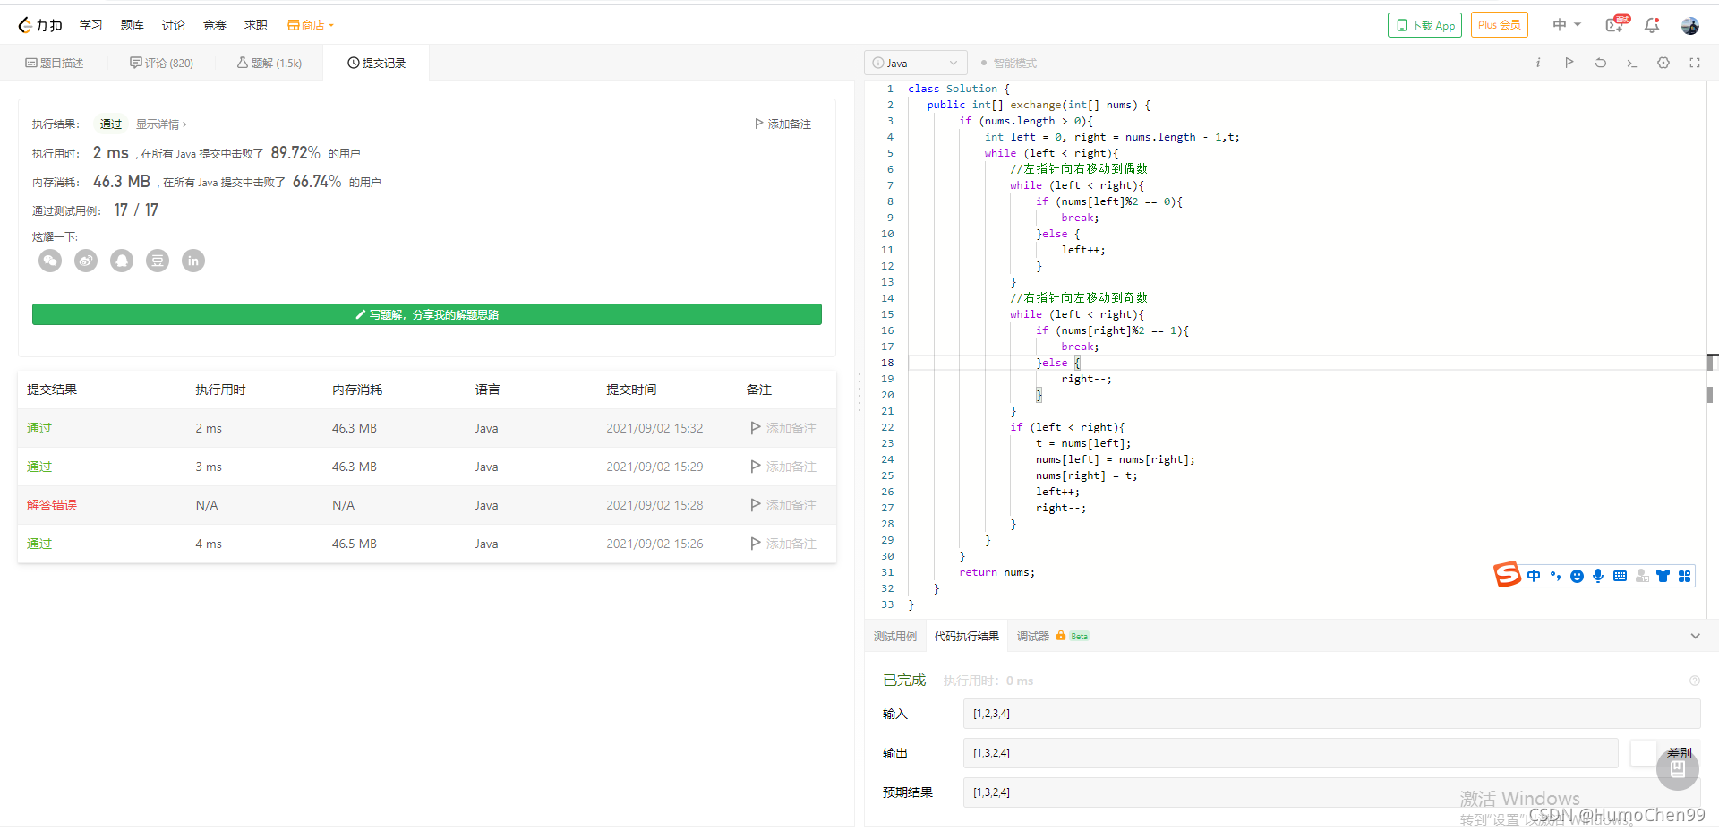
Task: Share result via WeChat icon
Action: [50, 261]
